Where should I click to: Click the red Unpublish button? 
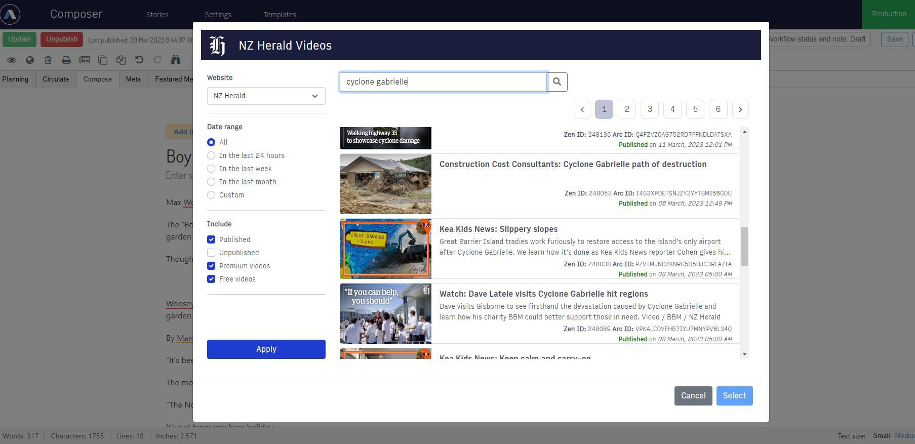coord(62,39)
